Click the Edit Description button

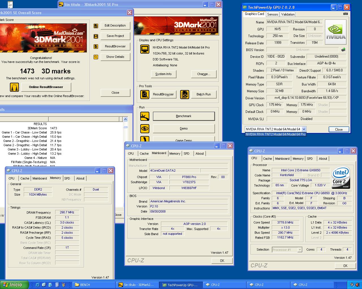coord(115,26)
